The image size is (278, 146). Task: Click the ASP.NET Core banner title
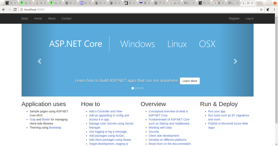(75, 44)
